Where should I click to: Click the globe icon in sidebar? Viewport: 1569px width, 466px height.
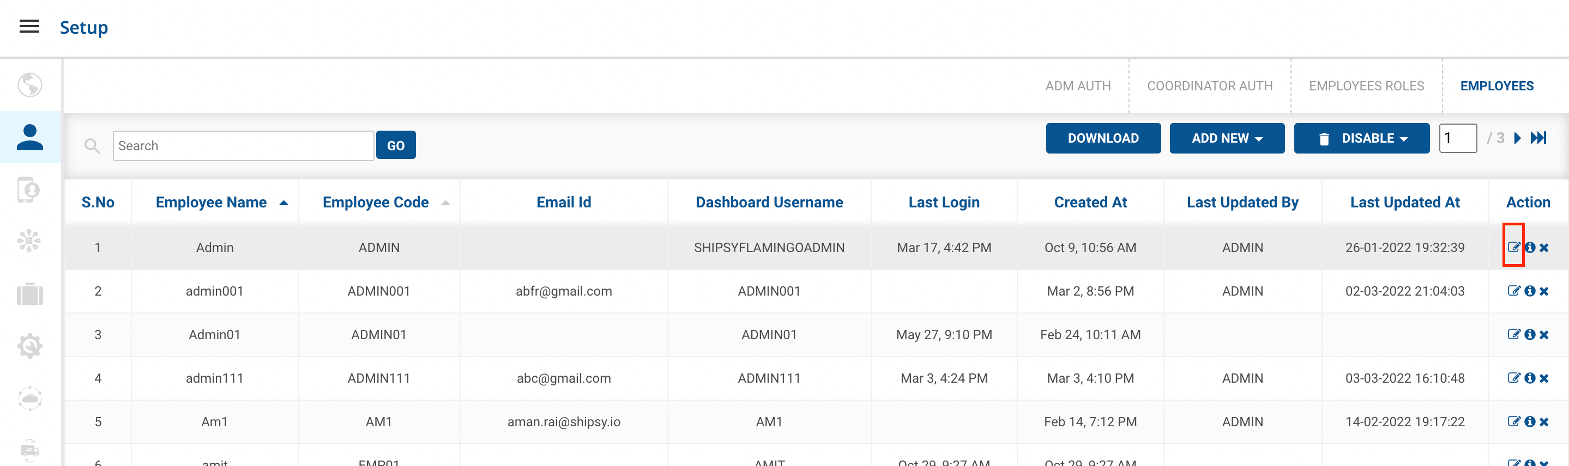coord(29,85)
